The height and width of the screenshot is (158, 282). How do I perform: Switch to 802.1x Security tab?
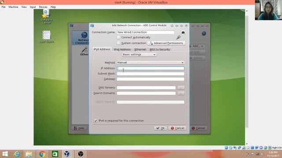point(160,50)
